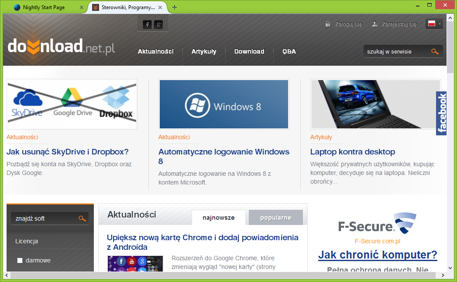Click the magnifier icon in 'znajdź soft' box
Screen dimensions: 457x282
(x=82, y=218)
